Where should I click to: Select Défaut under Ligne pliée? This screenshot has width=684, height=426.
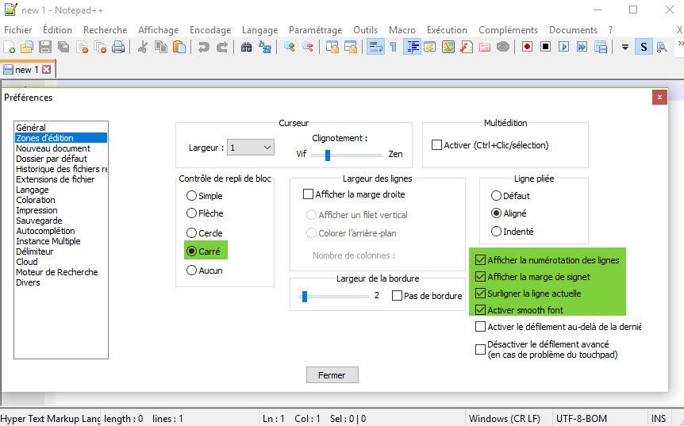pyautogui.click(x=496, y=196)
